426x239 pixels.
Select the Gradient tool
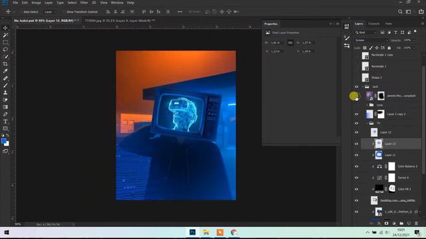[x=5, y=107]
